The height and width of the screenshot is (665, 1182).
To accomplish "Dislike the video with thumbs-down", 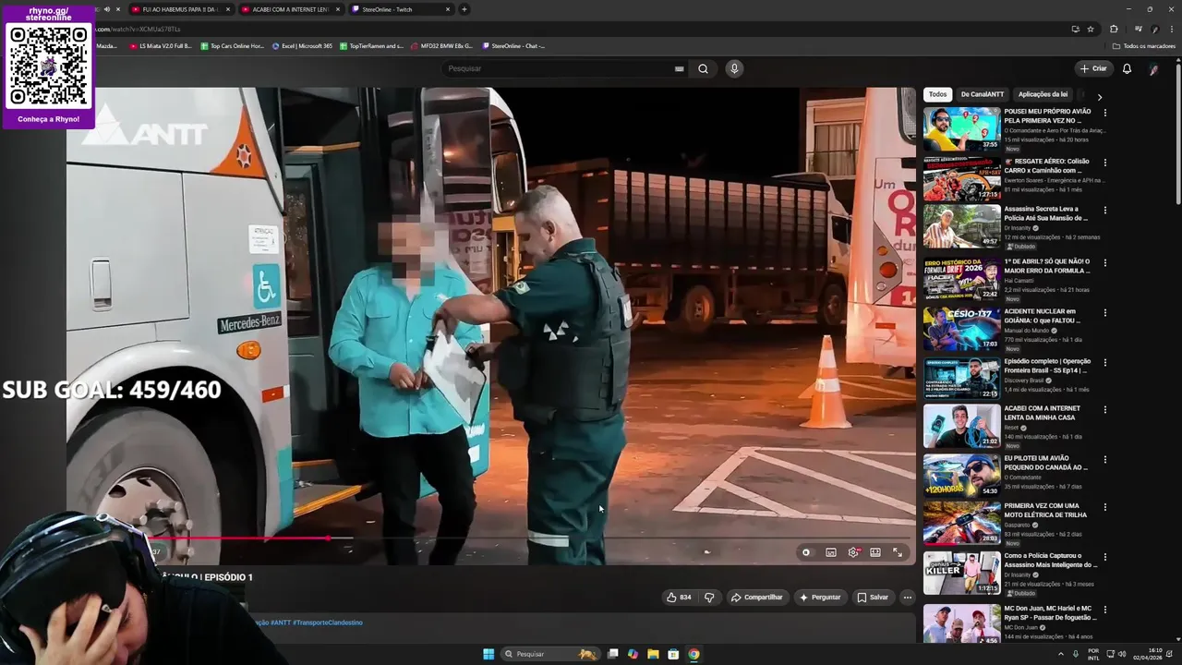I will click(709, 598).
